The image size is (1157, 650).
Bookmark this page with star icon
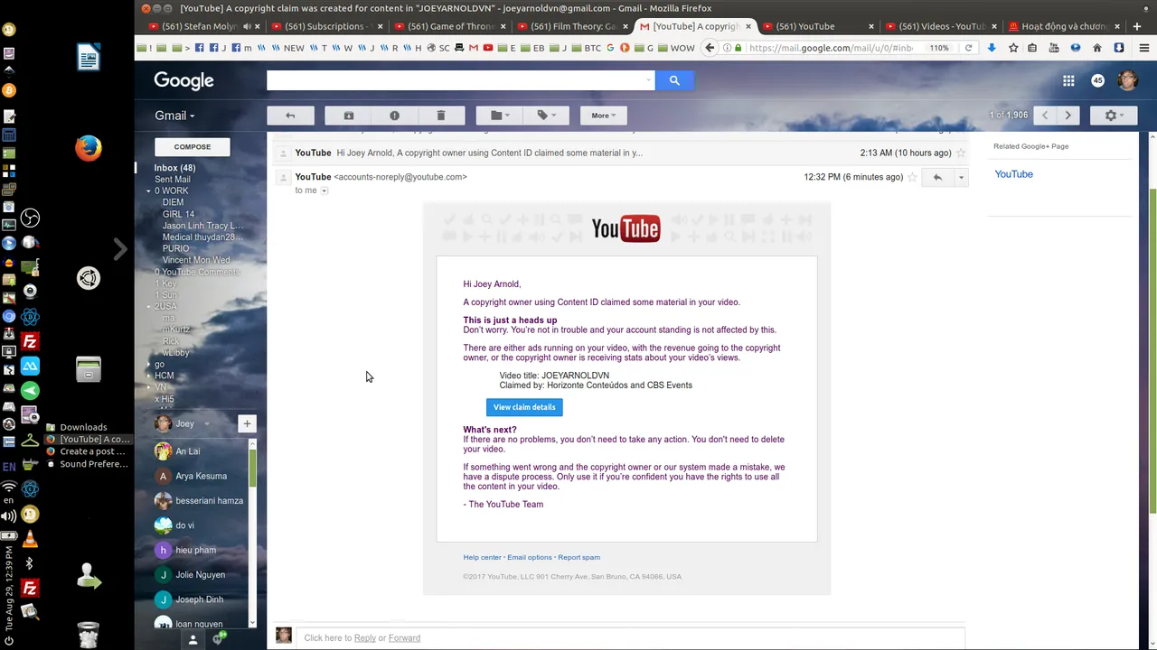point(1013,48)
